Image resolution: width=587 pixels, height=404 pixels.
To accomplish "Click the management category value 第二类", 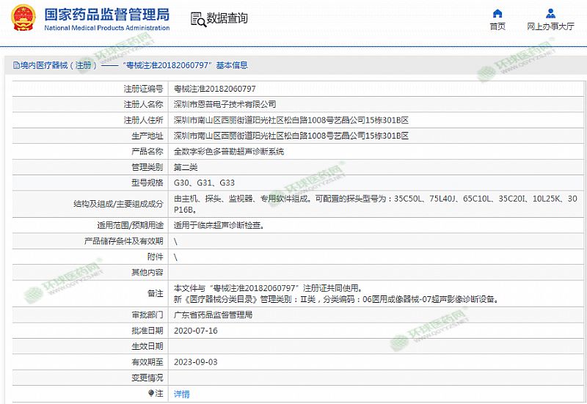I will pyautogui.click(x=186, y=167).
